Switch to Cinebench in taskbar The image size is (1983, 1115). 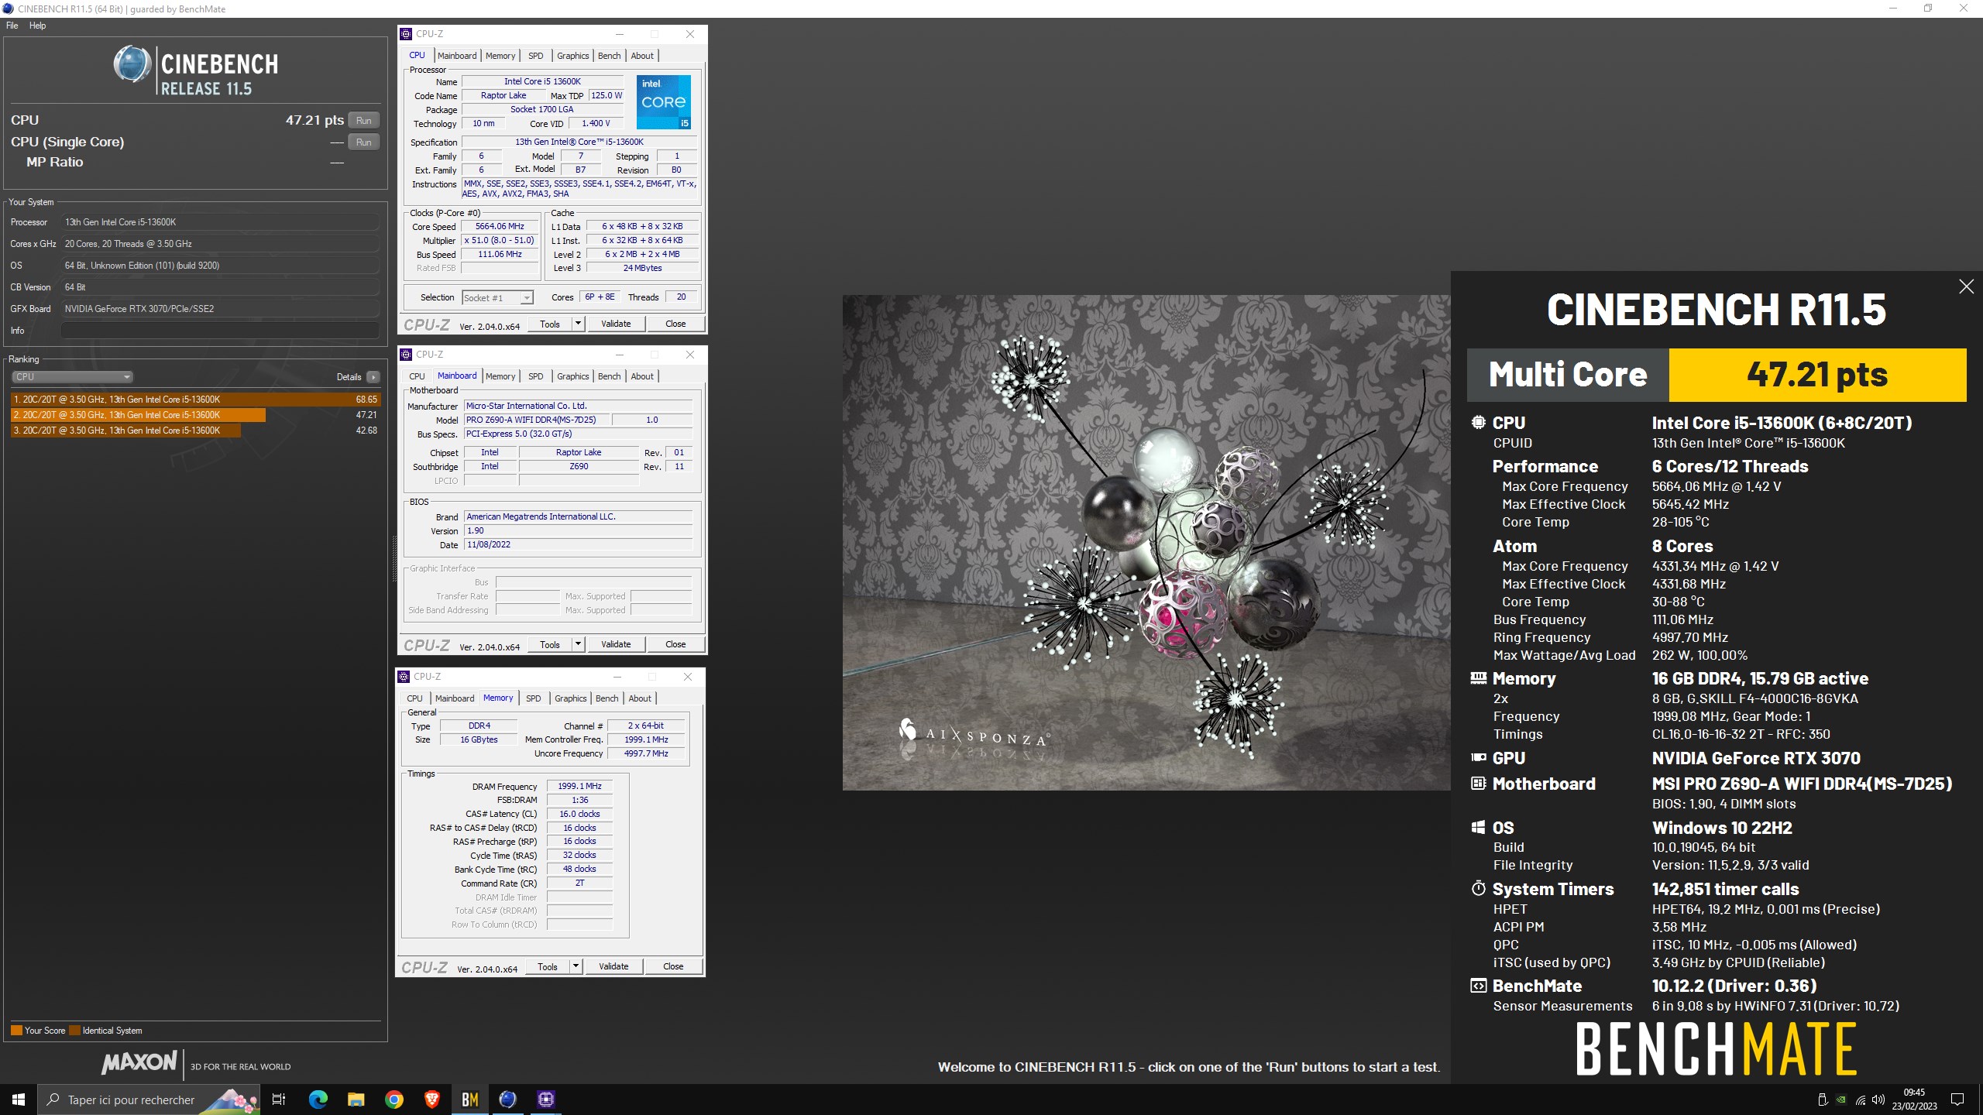pos(507,1100)
